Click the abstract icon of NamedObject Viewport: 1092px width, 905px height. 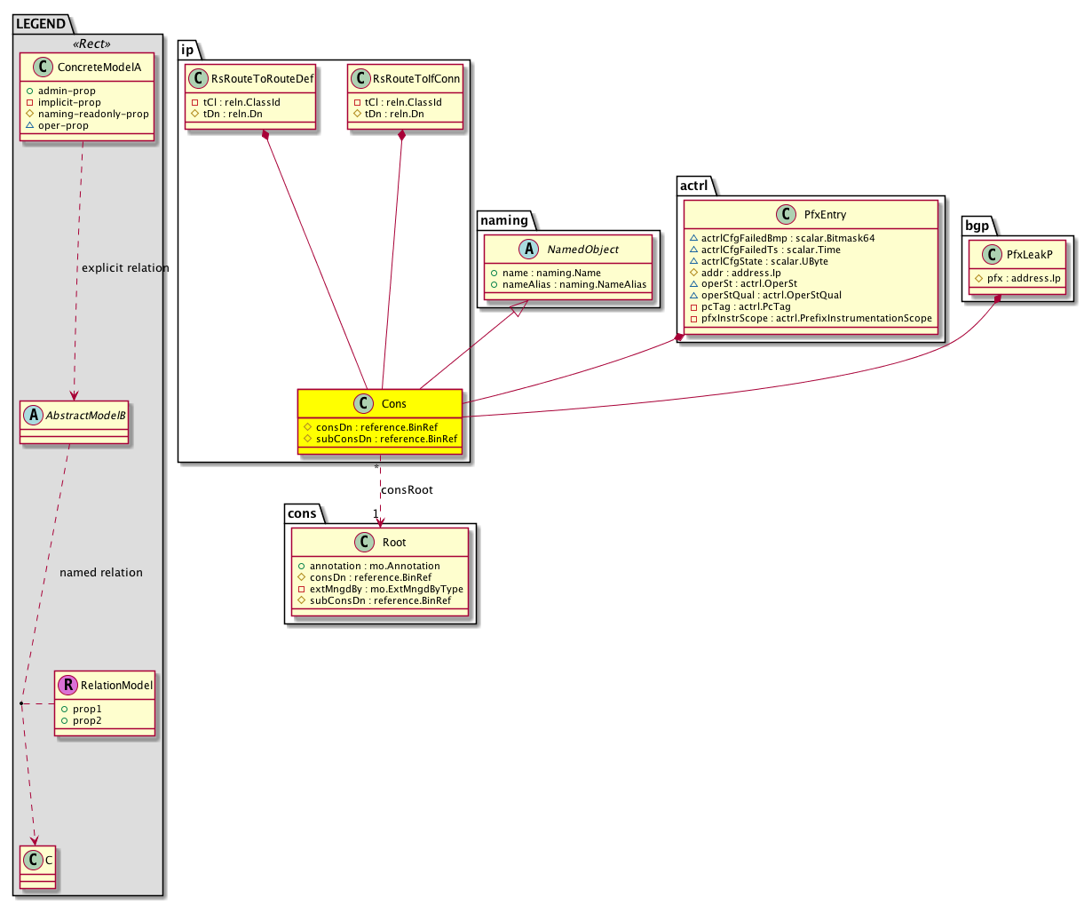point(530,250)
